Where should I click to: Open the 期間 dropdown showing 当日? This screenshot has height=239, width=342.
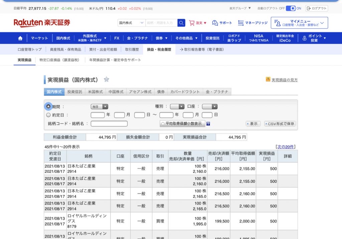100,107
